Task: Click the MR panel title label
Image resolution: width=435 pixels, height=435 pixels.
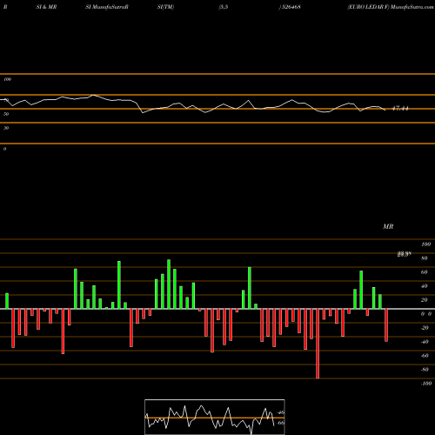Action: click(388, 226)
